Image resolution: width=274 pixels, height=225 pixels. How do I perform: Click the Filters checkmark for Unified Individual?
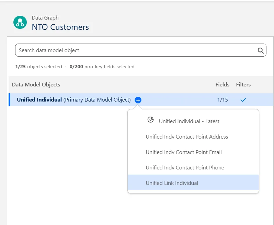[x=243, y=100]
